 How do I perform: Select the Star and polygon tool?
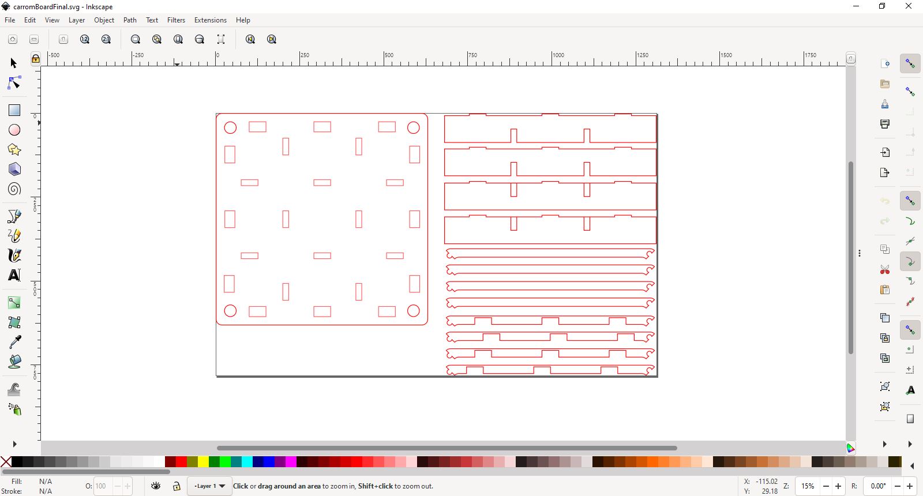click(x=14, y=150)
